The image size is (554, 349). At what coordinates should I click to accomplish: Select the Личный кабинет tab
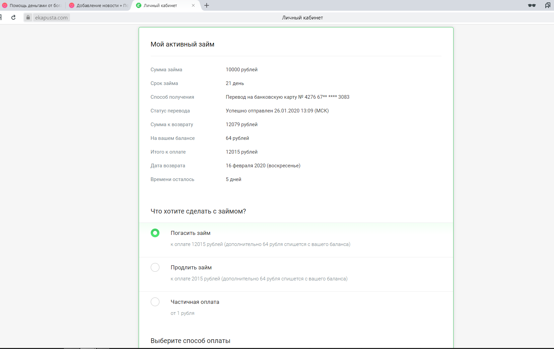click(166, 5)
